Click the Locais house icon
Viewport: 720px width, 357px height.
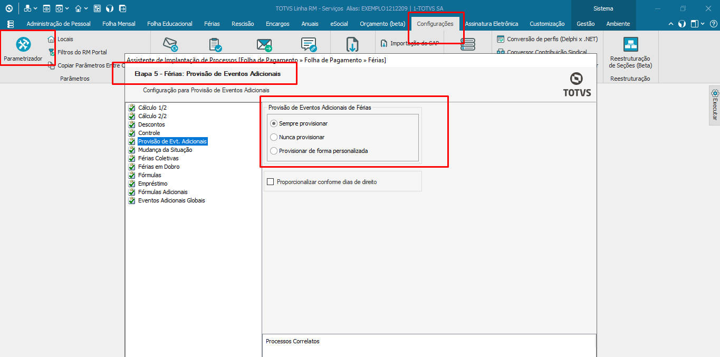point(51,39)
